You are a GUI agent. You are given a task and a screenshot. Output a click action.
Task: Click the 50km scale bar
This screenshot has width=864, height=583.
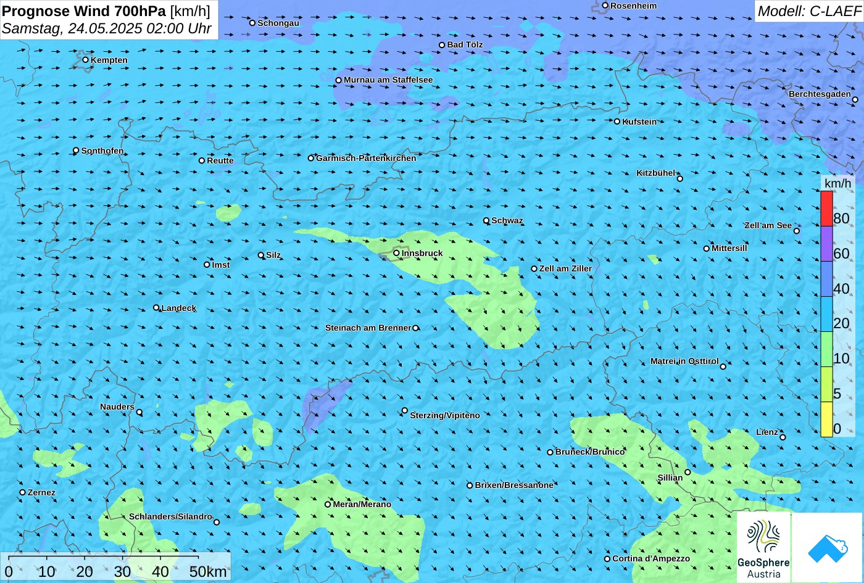click(x=104, y=557)
